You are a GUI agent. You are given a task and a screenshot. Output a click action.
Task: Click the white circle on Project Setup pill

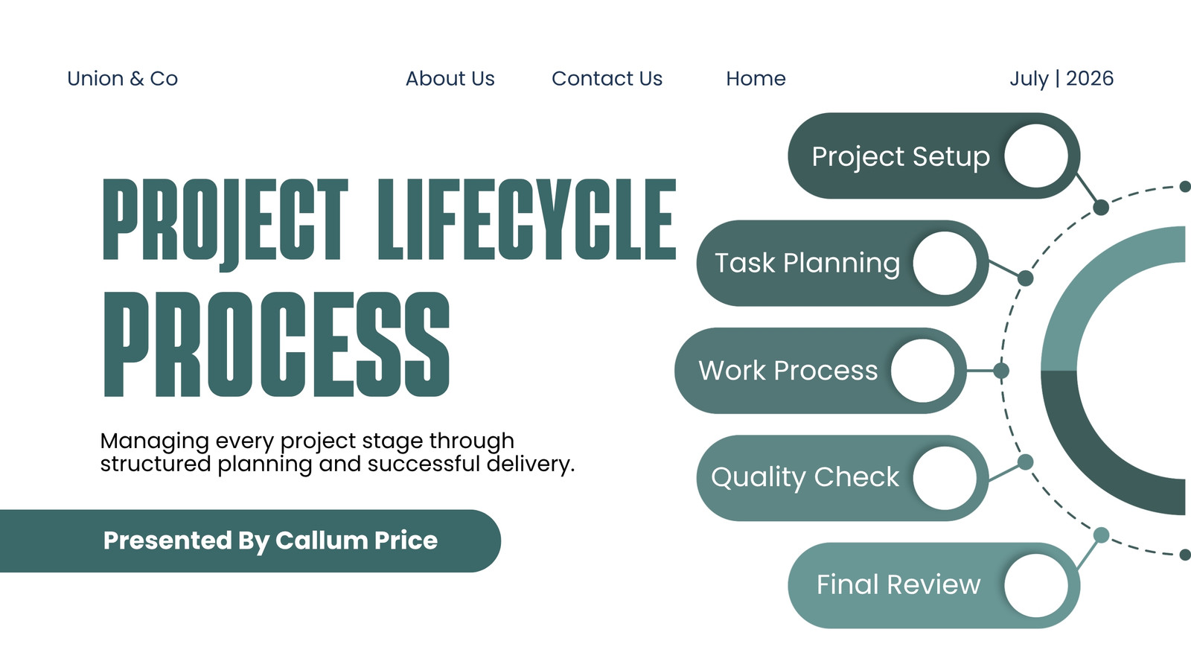point(1036,156)
